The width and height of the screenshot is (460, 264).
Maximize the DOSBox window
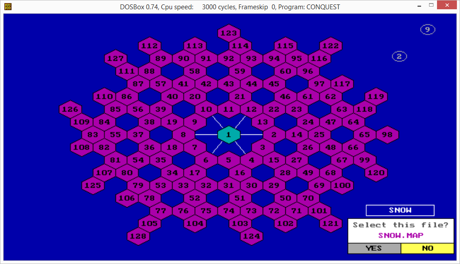[x=431, y=5]
